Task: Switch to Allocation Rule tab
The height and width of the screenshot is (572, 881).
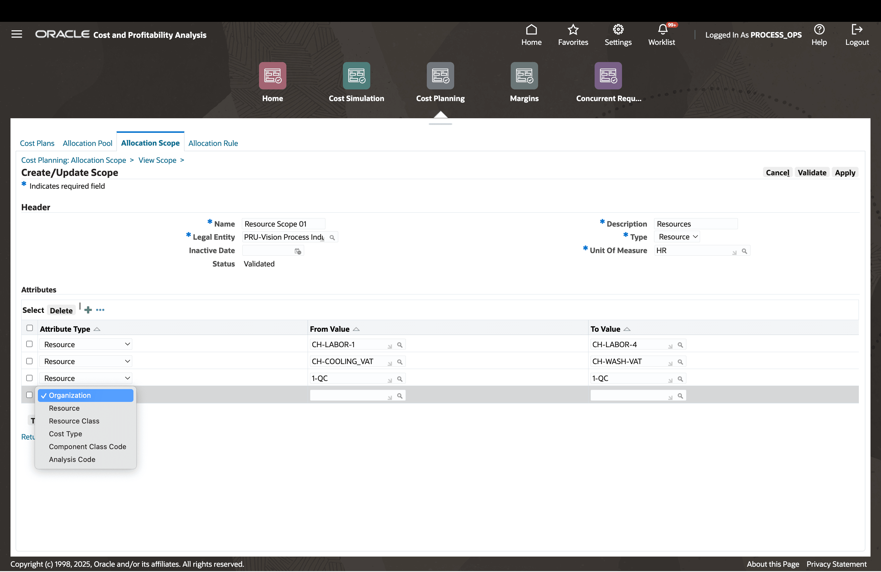Action: [x=213, y=143]
